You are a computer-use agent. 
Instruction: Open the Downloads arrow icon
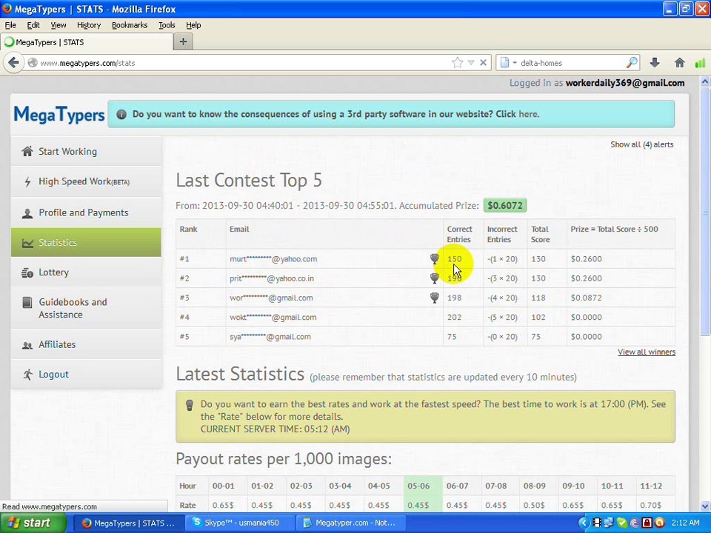pos(654,63)
